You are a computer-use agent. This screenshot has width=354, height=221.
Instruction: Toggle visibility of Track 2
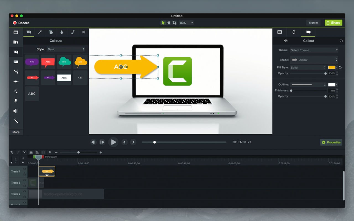click(25, 191)
